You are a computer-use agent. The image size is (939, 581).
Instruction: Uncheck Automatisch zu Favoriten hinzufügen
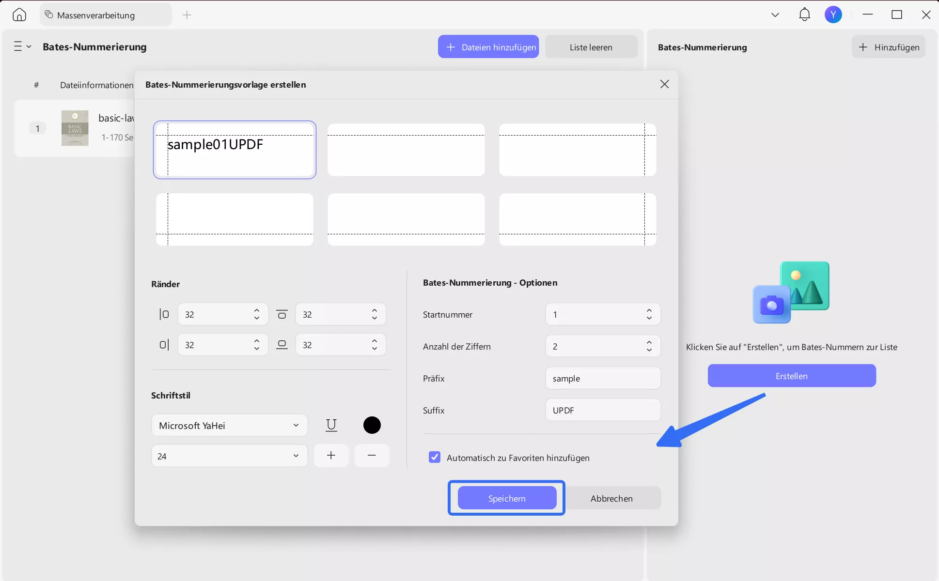click(x=435, y=458)
